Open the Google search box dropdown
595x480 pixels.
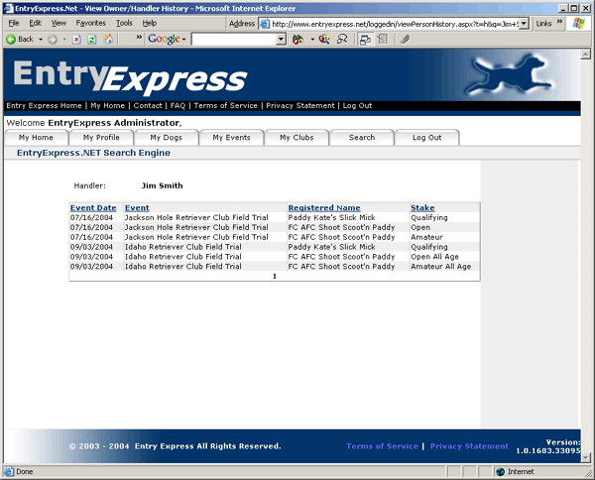pos(282,40)
